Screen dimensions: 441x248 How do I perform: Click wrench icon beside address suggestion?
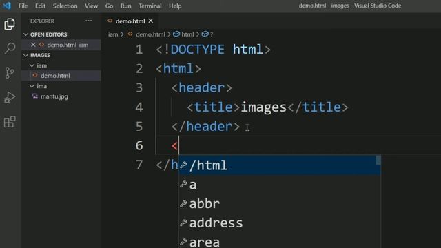183,223
